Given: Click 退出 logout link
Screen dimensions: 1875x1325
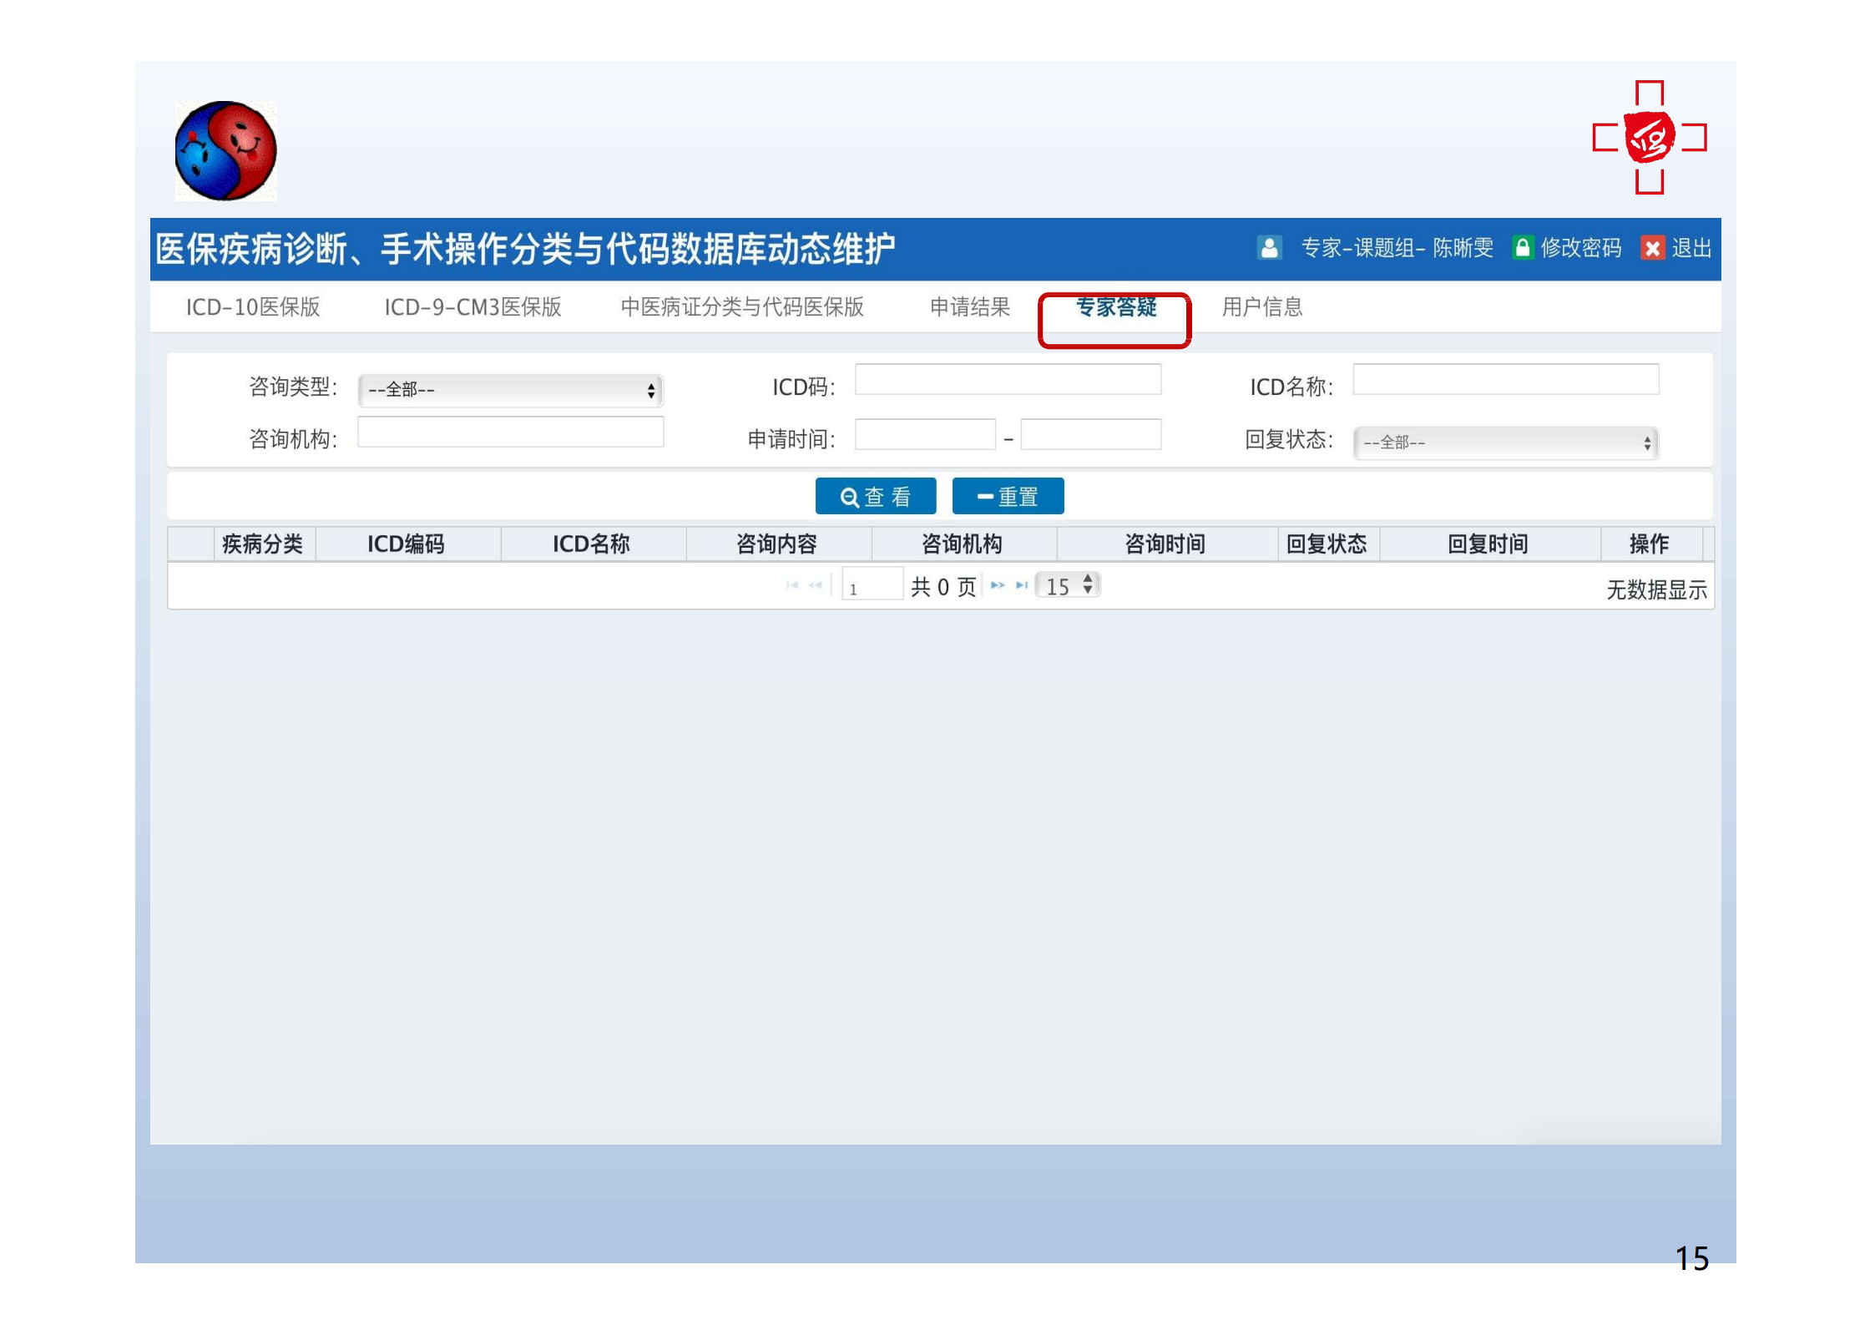Looking at the screenshot, I should 1691,248.
